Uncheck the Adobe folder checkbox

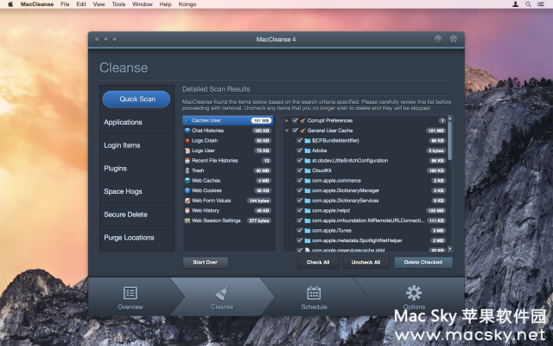click(300, 151)
